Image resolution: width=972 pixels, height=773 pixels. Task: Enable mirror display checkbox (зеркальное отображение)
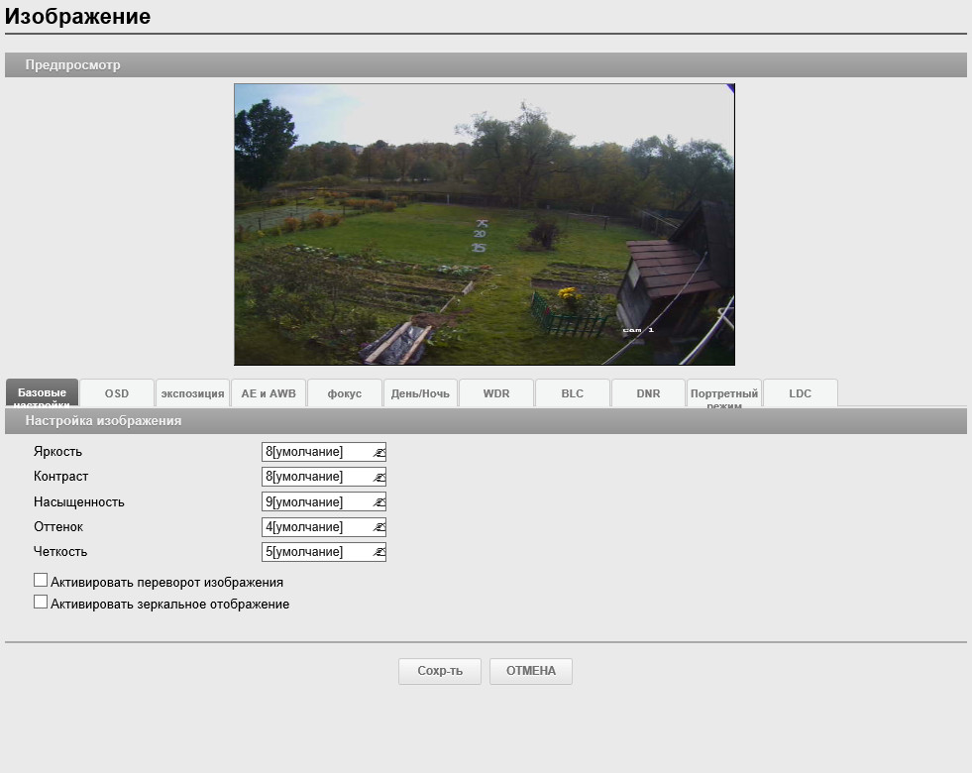click(41, 602)
